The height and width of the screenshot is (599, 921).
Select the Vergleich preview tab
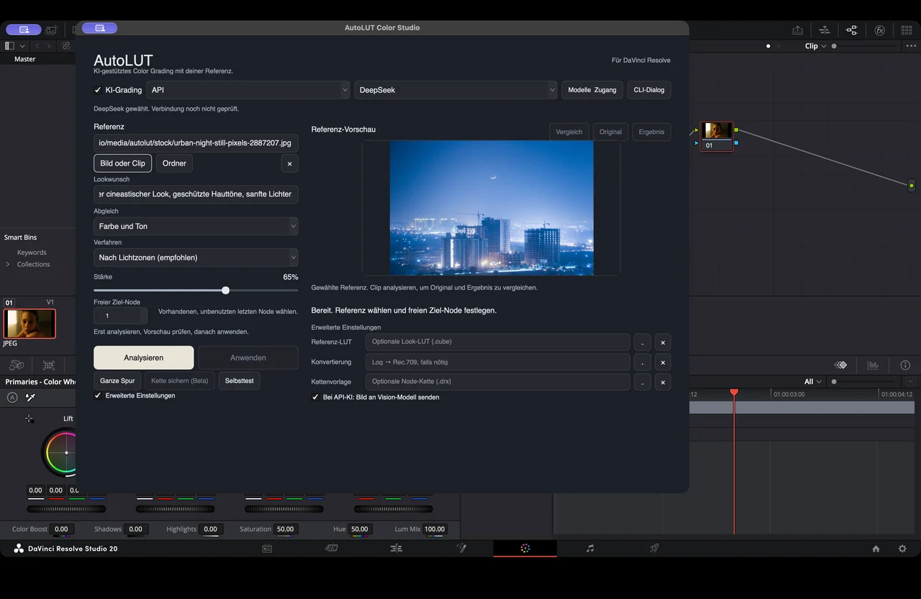coord(569,132)
